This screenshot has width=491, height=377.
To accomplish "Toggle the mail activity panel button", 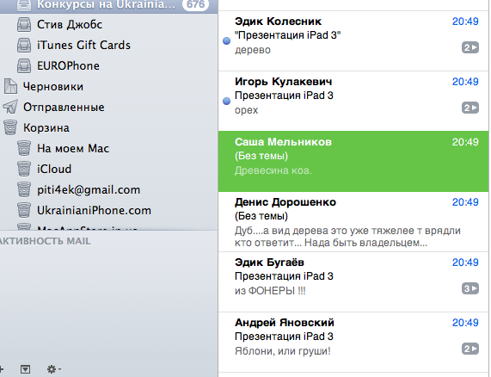I will point(25,369).
